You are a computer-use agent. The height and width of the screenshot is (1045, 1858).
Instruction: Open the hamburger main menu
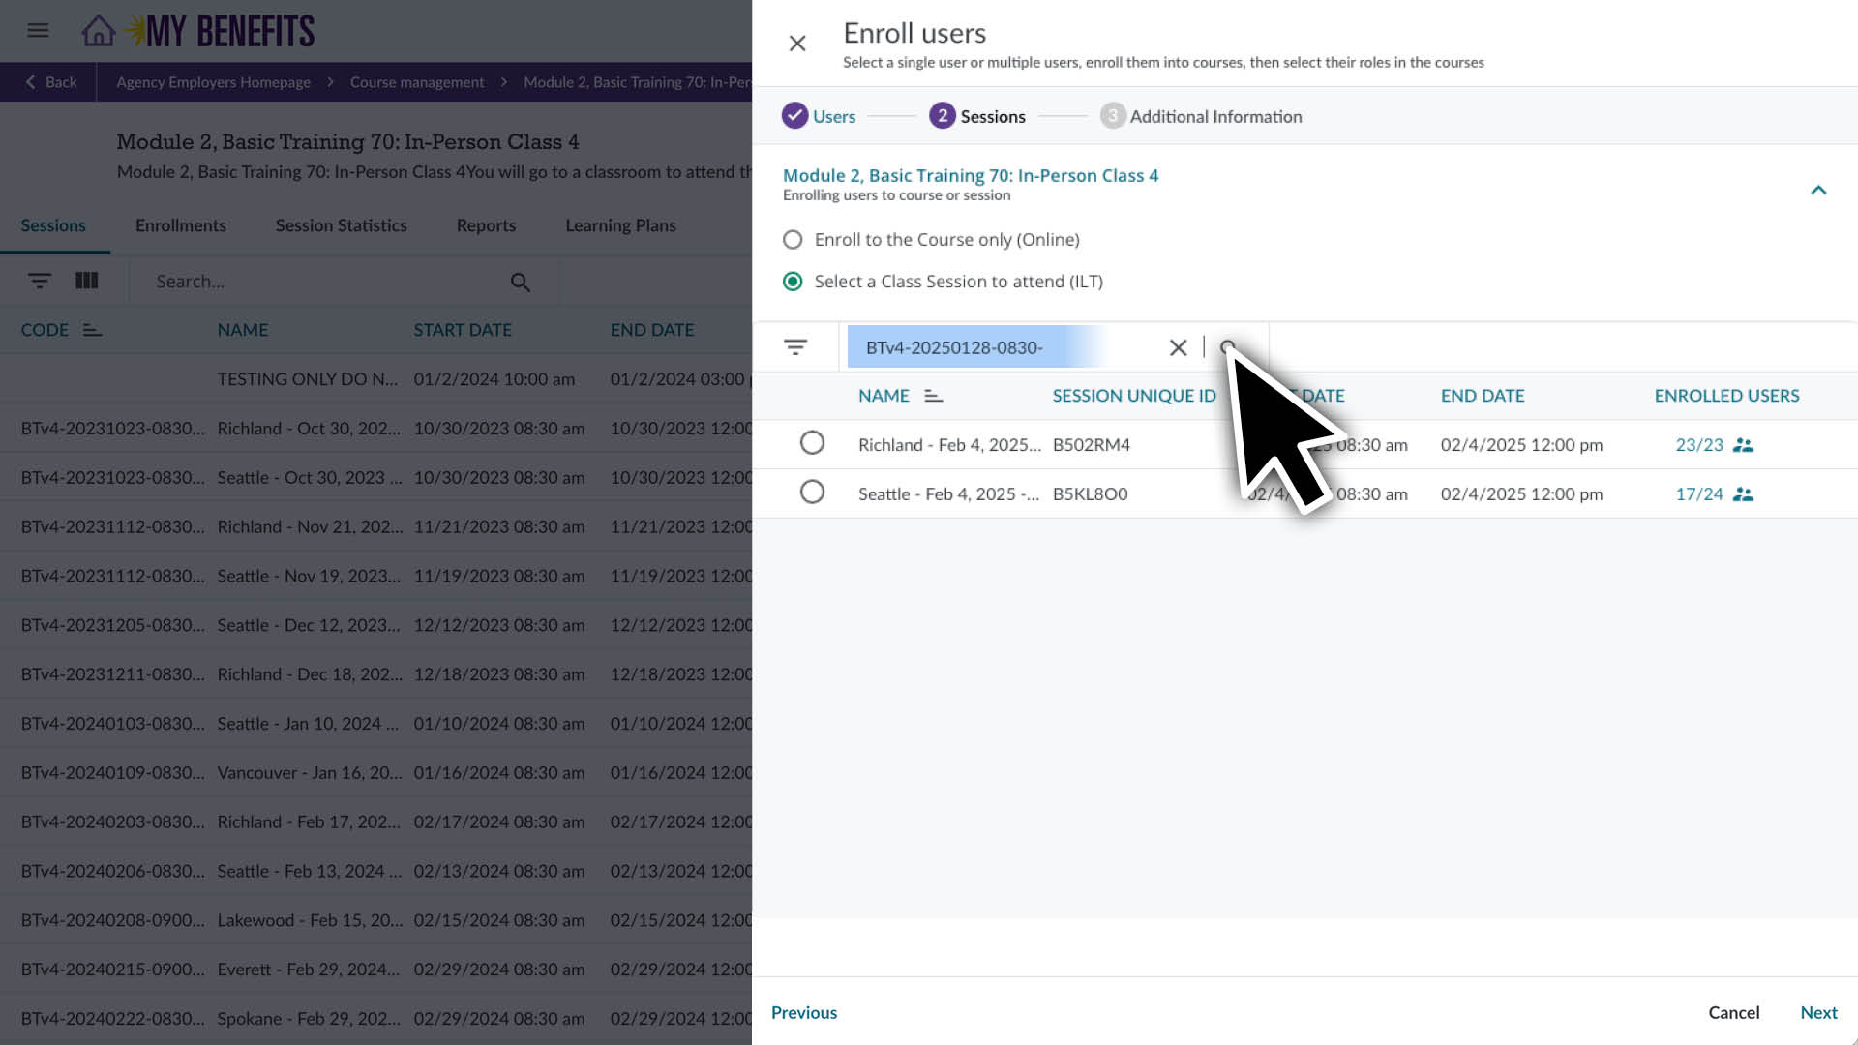point(38,31)
